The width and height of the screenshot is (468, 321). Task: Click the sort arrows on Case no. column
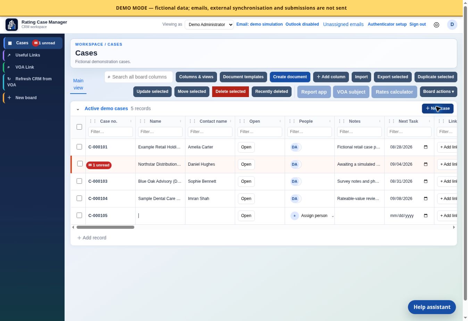tap(131, 121)
